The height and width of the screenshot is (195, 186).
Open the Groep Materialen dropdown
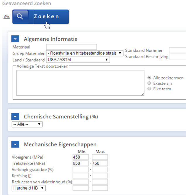(85, 53)
